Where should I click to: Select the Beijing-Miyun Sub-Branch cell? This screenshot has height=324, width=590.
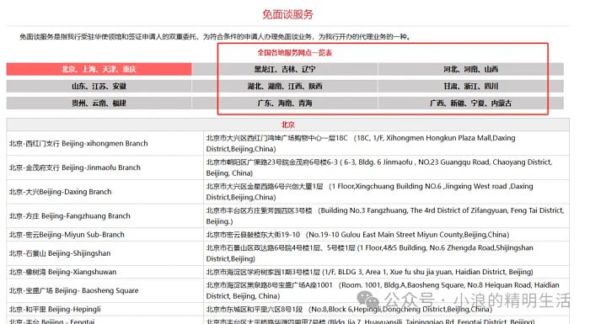tap(105, 235)
